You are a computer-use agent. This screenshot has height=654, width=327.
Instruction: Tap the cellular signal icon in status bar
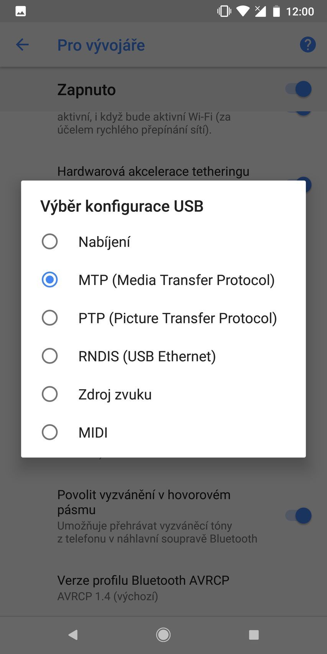click(x=260, y=11)
